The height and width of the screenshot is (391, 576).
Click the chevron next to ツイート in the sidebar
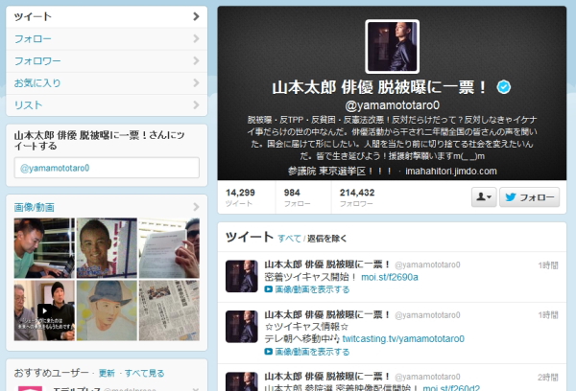pos(196,16)
